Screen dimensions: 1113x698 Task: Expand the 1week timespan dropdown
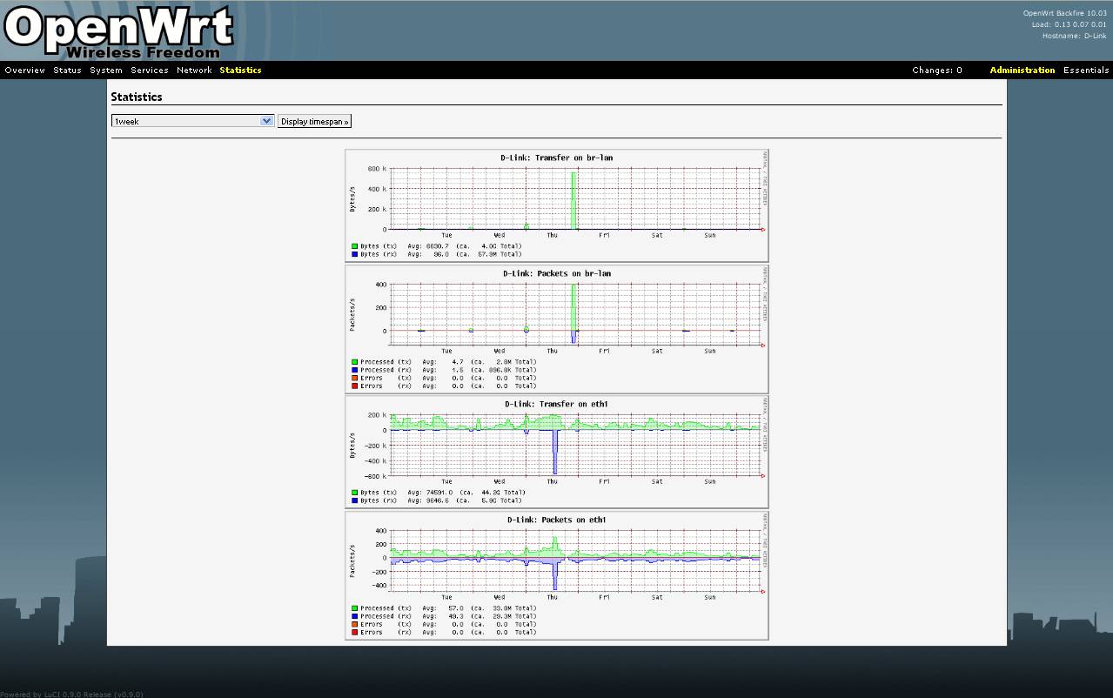[193, 121]
